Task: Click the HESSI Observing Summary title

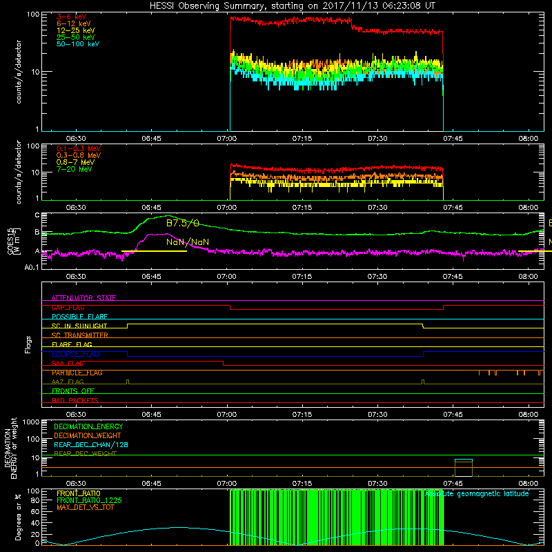Action: 292,6
